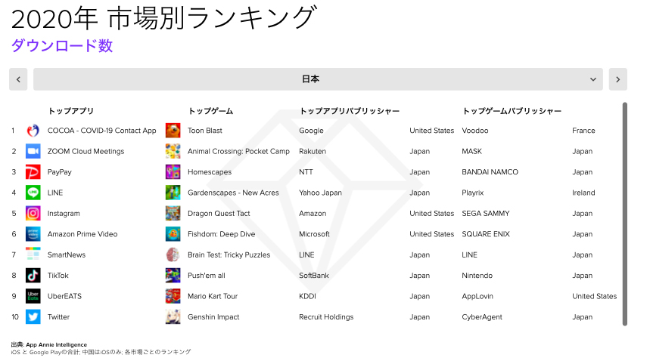Screen dimensions: 650x361
Task: Click the Homescapes game icon
Action: (173, 172)
